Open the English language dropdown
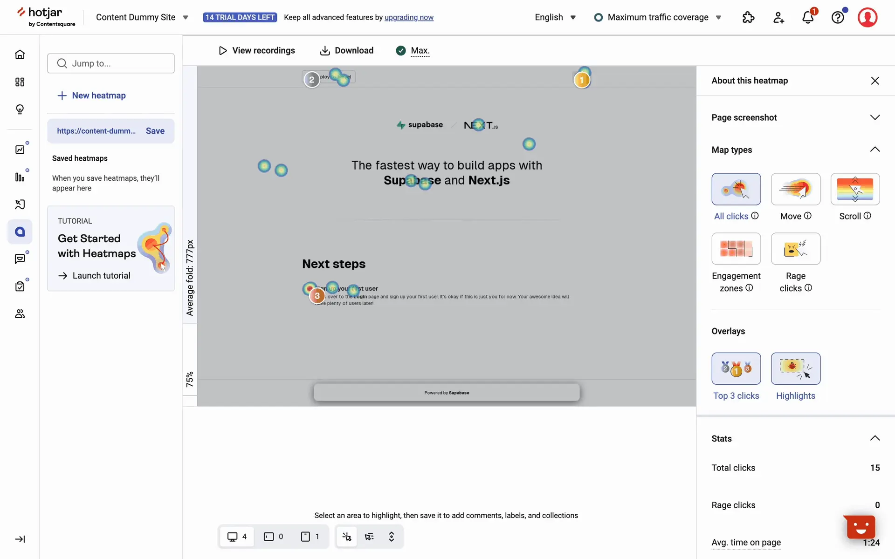895x559 pixels. [x=555, y=17]
